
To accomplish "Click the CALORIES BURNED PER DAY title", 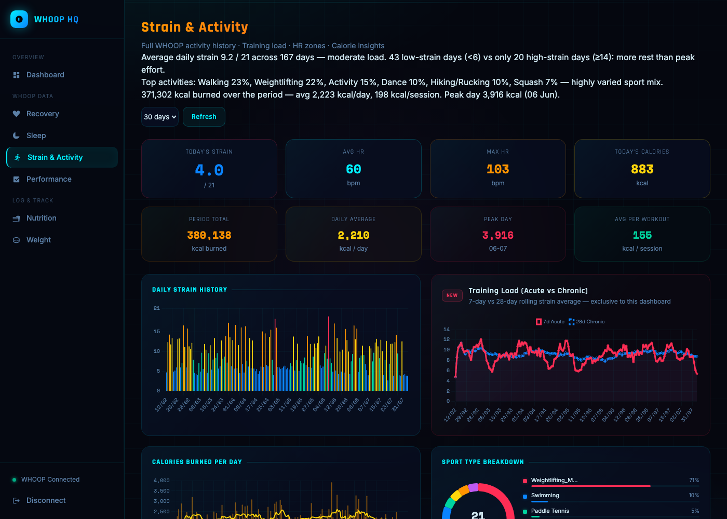I will tap(197, 462).
